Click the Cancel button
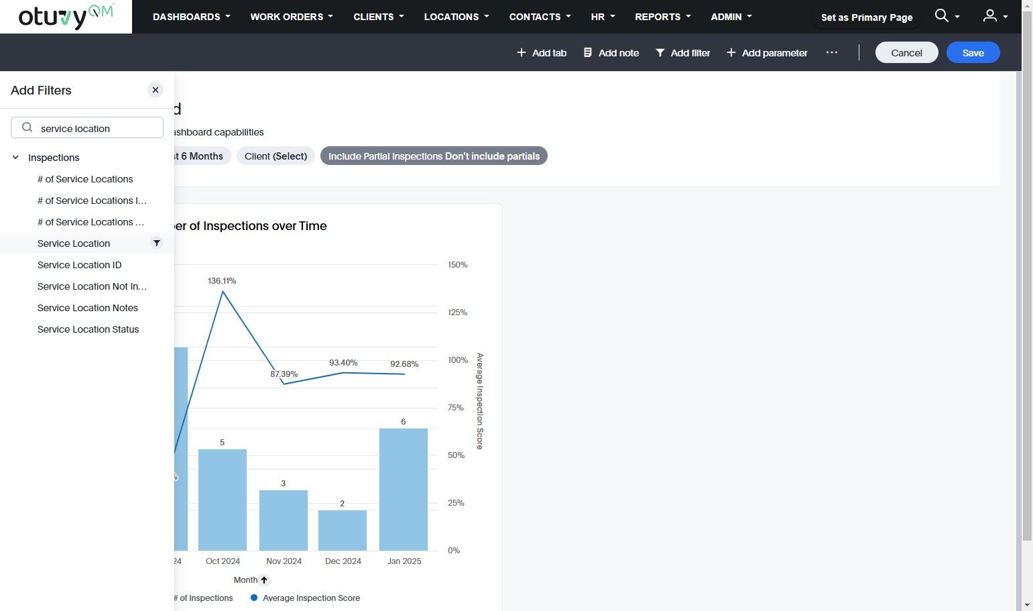Image resolution: width=1033 pixels, height=611 pixels. click(x=906, y=52)
